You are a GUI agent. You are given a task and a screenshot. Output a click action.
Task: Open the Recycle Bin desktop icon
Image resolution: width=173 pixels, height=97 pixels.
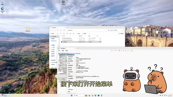click(2, 3)
